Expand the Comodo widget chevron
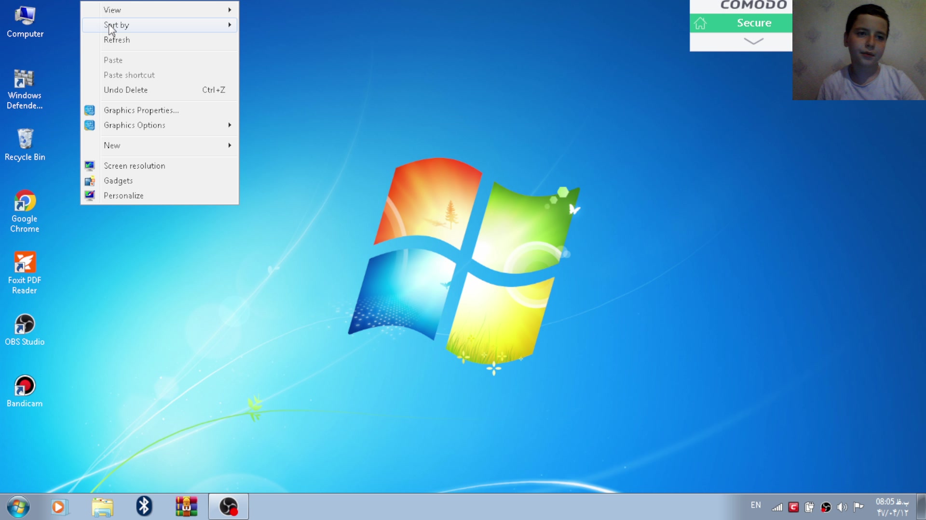 tap(753, 41)
